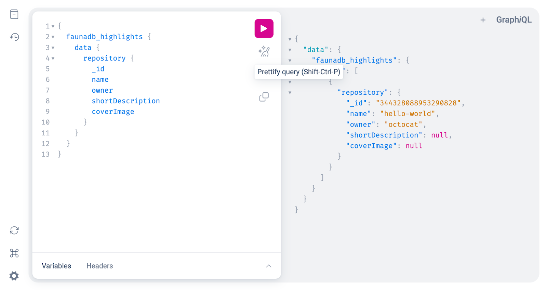Place cursor on faunadb_highlights in query
The height and width of the screenshot is (290, 547).
tap(104, 37)
